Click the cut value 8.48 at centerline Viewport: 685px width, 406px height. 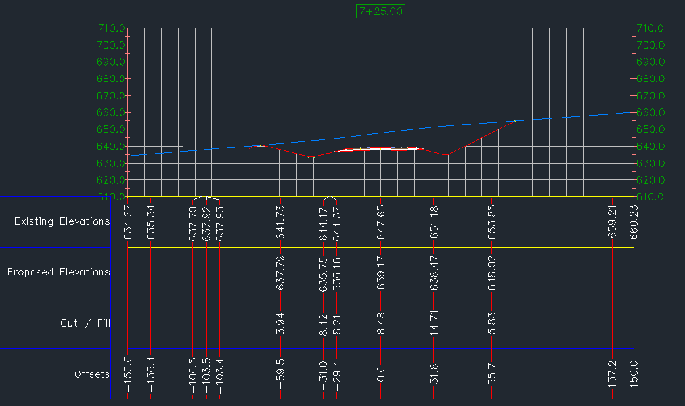tap(380, 323)
